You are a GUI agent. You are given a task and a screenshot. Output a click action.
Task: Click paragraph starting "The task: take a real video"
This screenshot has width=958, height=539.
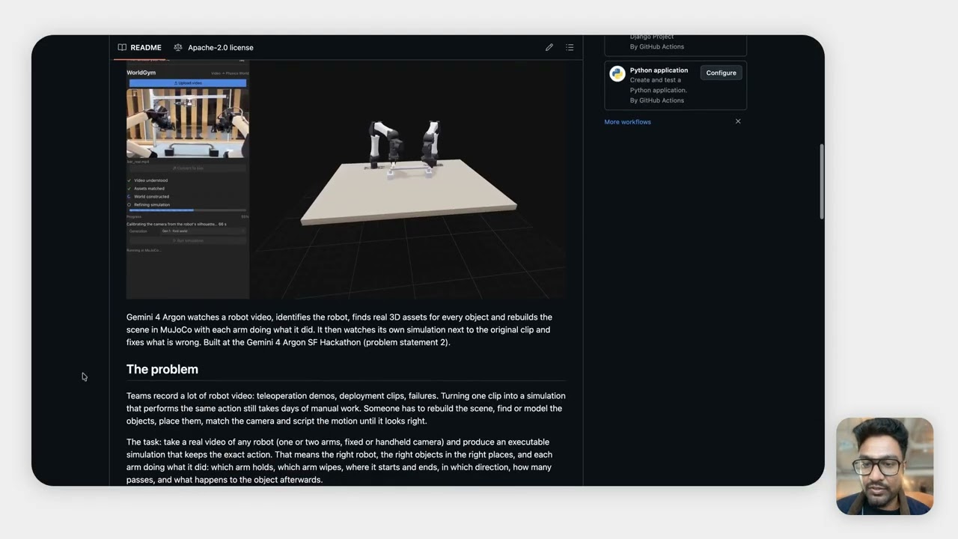[339, 460]
